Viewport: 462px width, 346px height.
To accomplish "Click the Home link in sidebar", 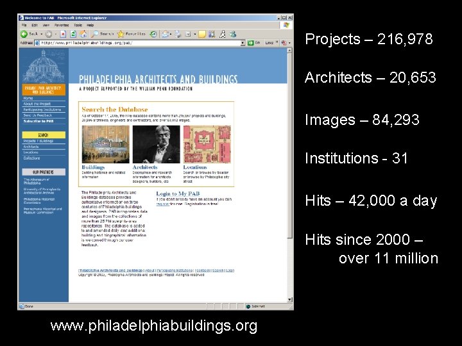I will (x=28, y=98).
